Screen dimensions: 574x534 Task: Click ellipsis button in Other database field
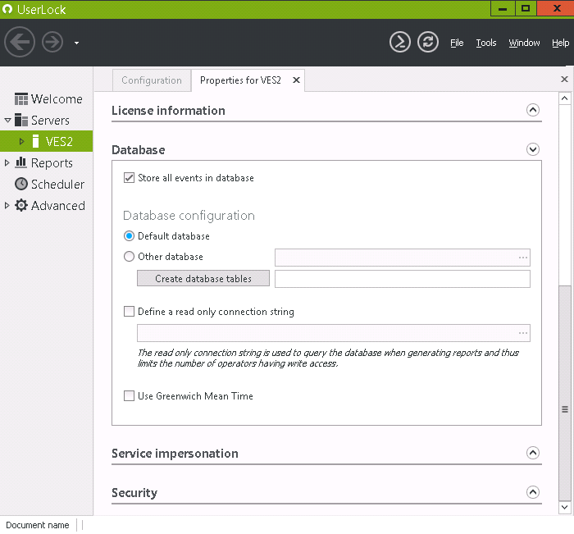523,258
